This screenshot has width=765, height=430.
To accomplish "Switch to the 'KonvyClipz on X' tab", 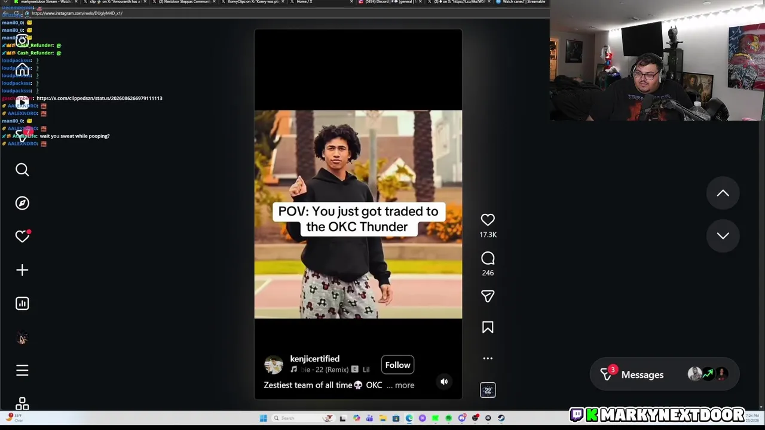I will pos(254,2).
